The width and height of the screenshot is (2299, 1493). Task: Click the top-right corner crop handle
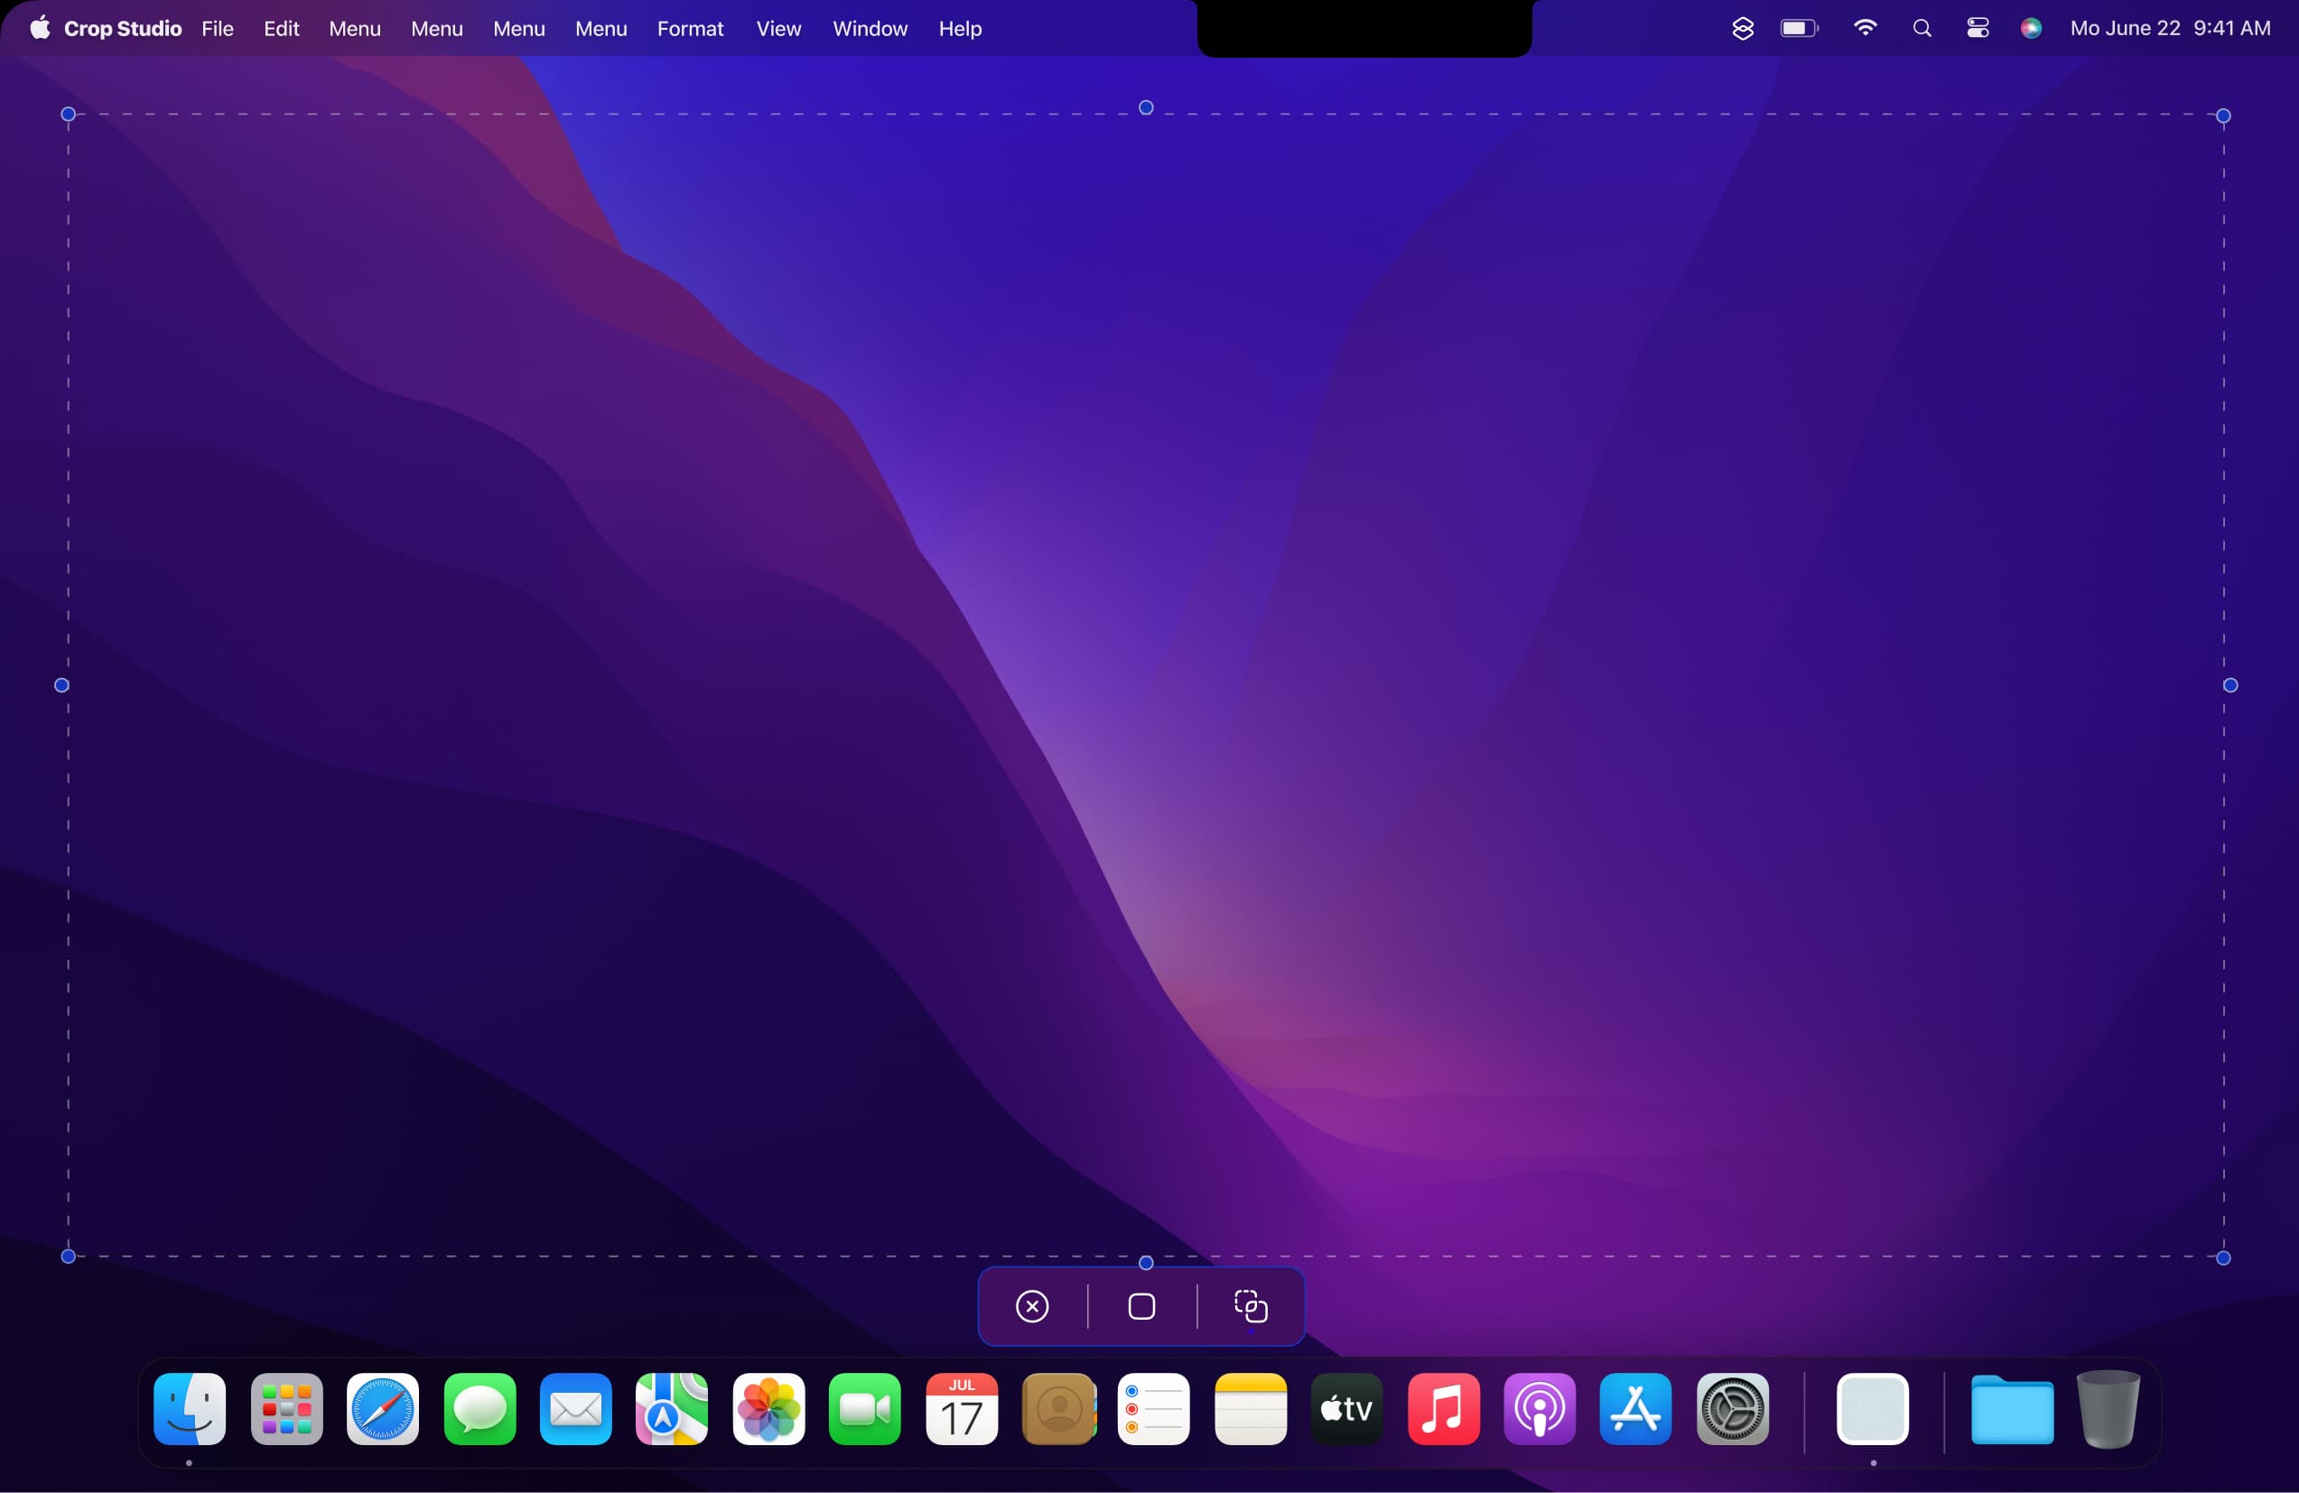2222,116
